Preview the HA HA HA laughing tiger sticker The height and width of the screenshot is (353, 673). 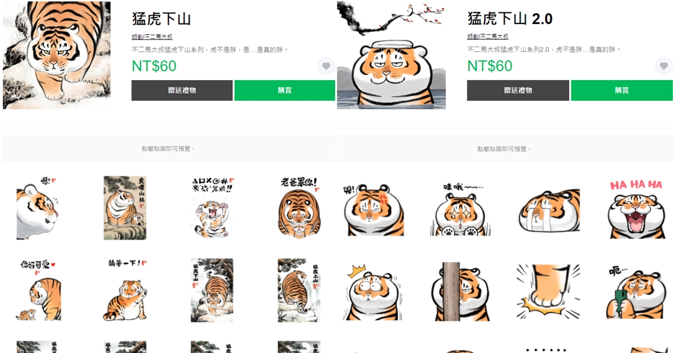pos(635,208)
